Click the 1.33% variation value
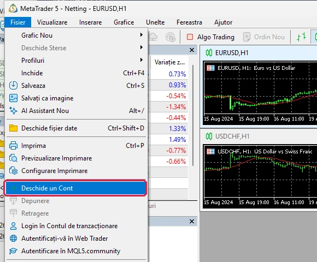The height and width of the screenshot is (262, 317). [177, 129]
